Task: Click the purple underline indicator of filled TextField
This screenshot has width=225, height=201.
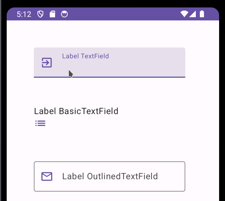Action: coord(109,77)
